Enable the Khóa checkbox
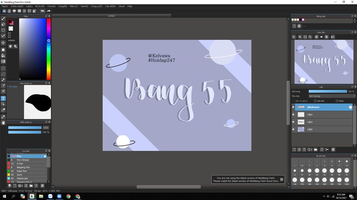 (x=337, y=101)
